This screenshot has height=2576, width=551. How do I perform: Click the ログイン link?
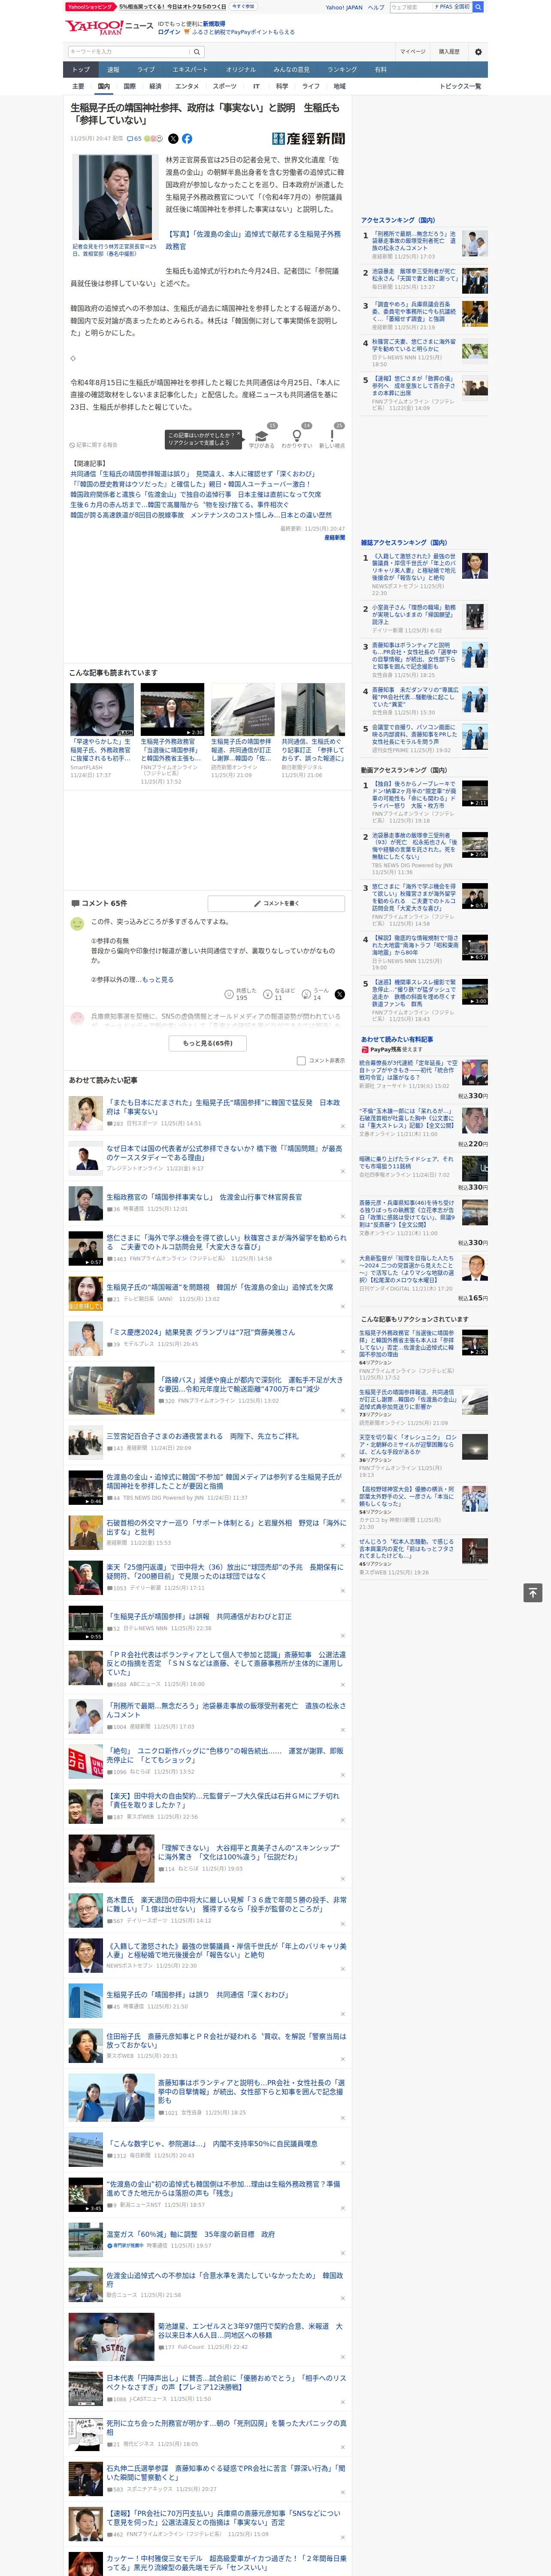click(x=169, y=32)
